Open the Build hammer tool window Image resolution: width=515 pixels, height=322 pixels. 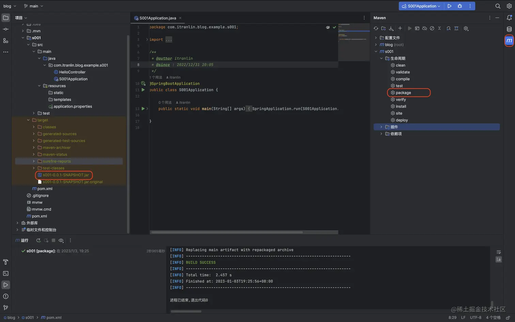[x=6, y=262]
